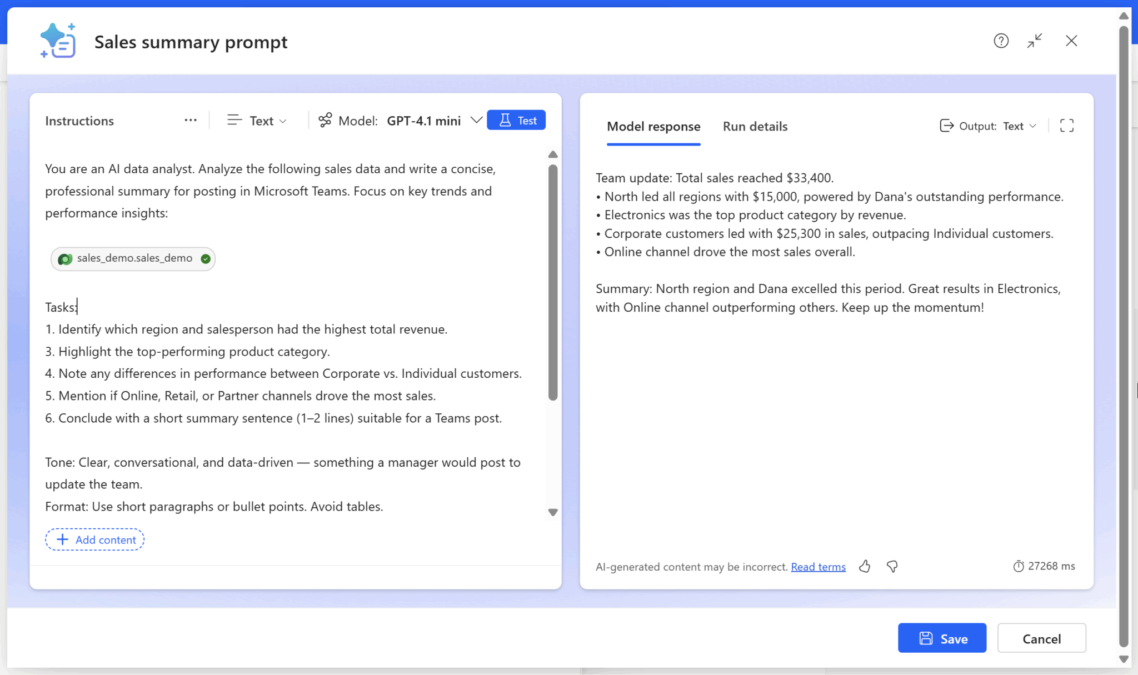Expand the GPT-4.1 mini model dropdown
The height and width of the screenshot is (675, 1138).
coord(476,120)
